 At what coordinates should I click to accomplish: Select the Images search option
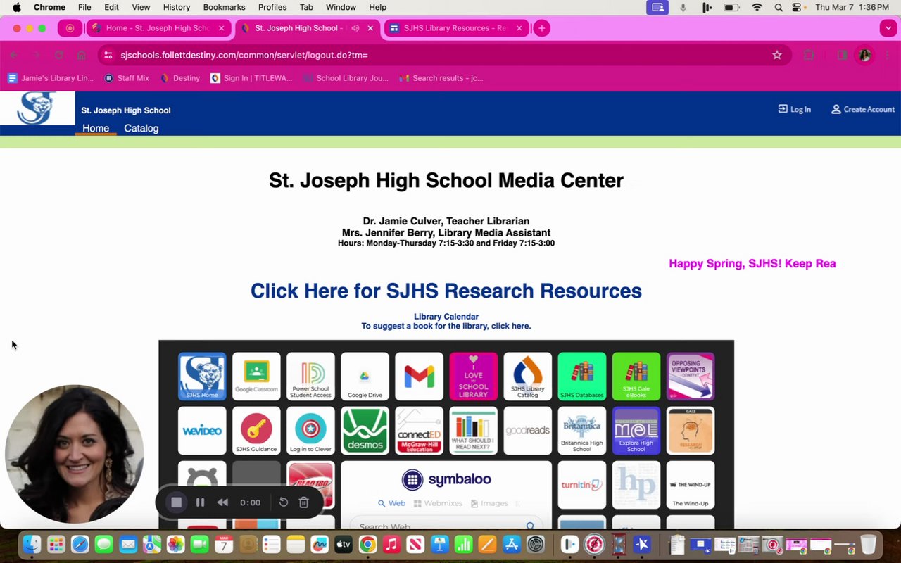(x=489, y=503)
